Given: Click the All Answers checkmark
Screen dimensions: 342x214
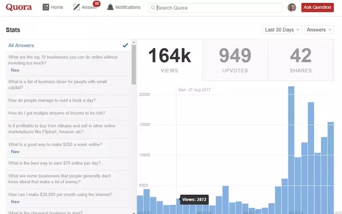Looking at the screenshot, I should (x=125, y=45).
